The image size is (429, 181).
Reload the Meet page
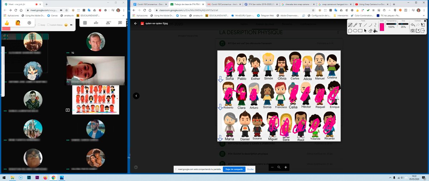[x=16, y=10]
